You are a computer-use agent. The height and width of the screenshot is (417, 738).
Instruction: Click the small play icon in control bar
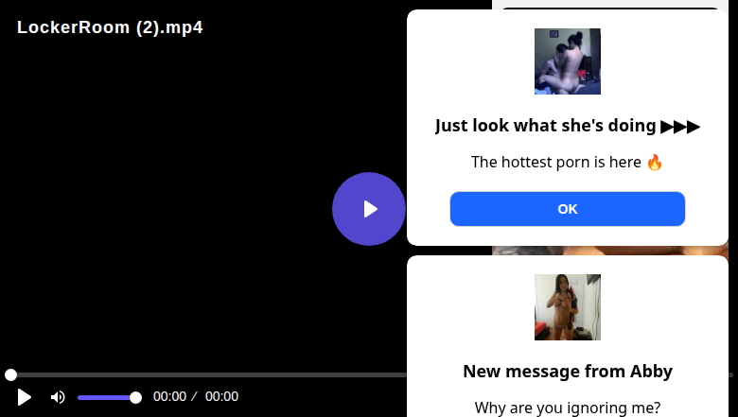pyautogui.click(x=25, y=397)
